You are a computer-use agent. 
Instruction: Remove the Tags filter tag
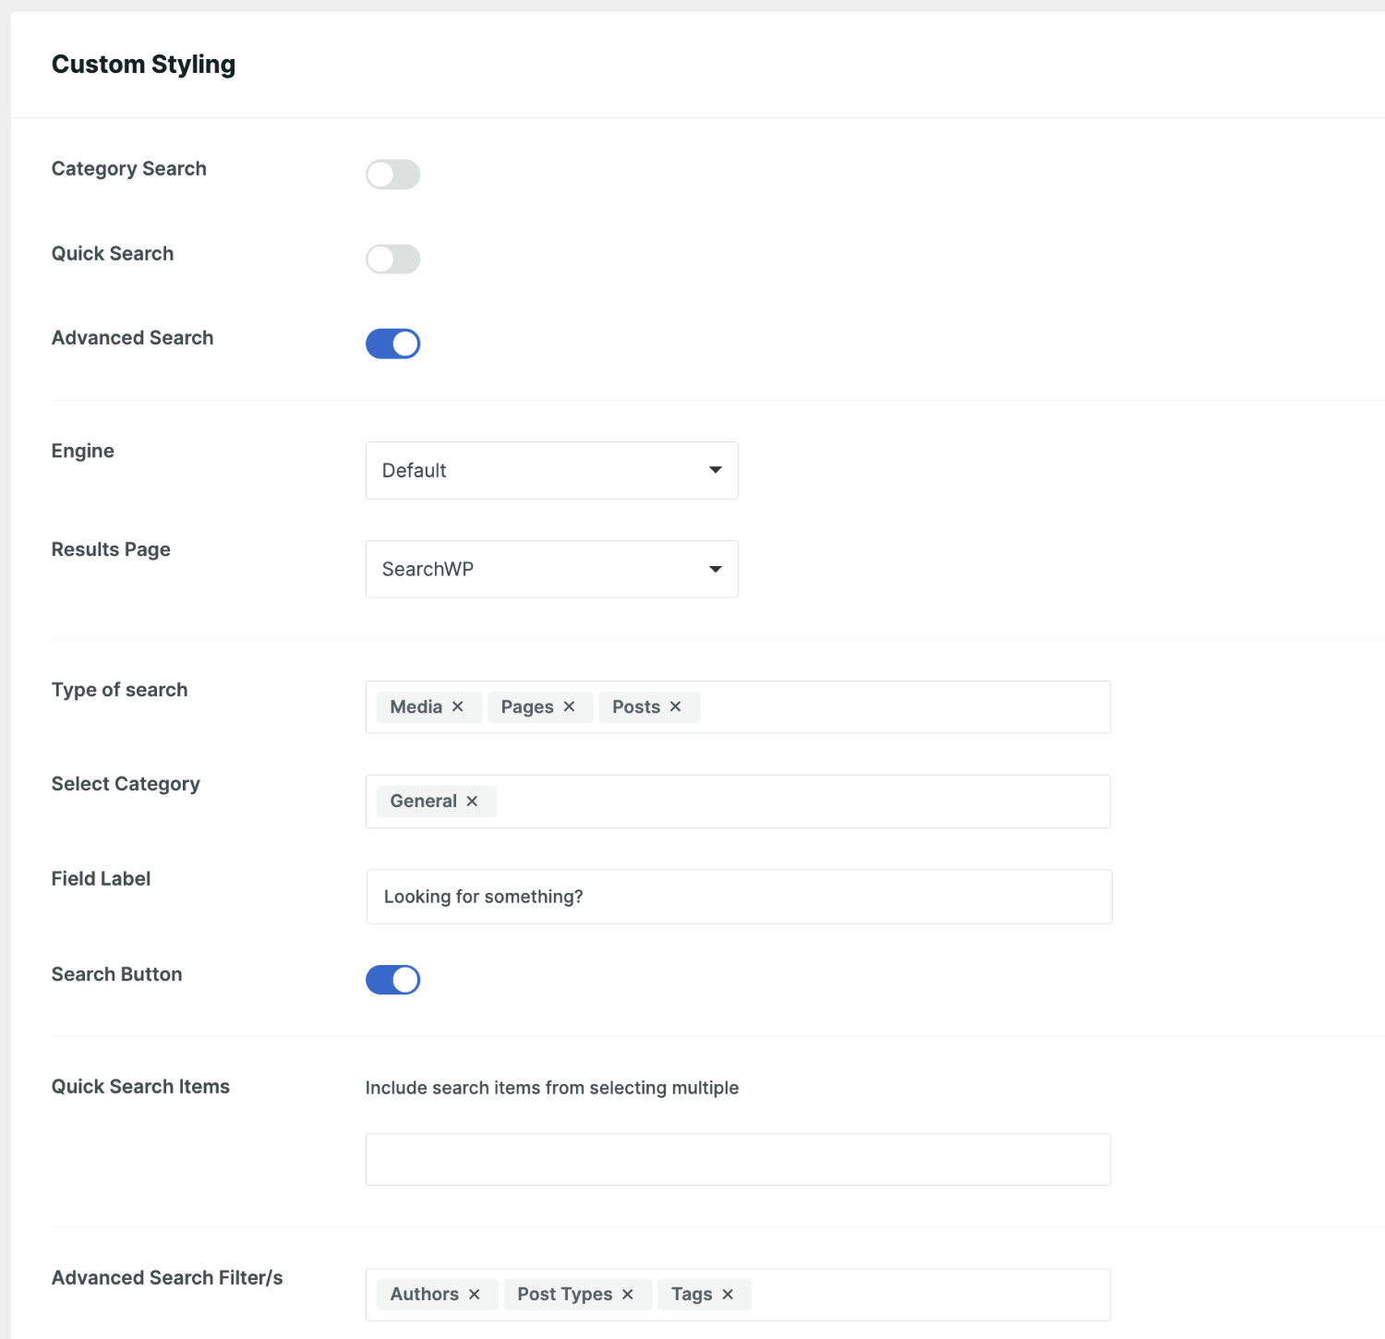729,1294
